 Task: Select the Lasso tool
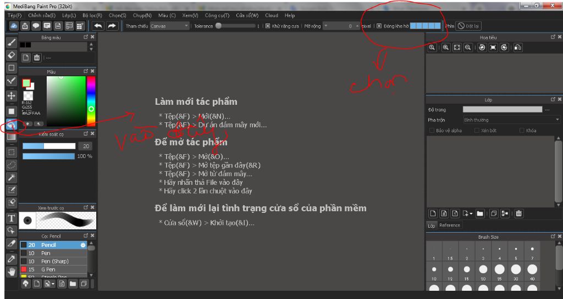(x=12, y=165)
